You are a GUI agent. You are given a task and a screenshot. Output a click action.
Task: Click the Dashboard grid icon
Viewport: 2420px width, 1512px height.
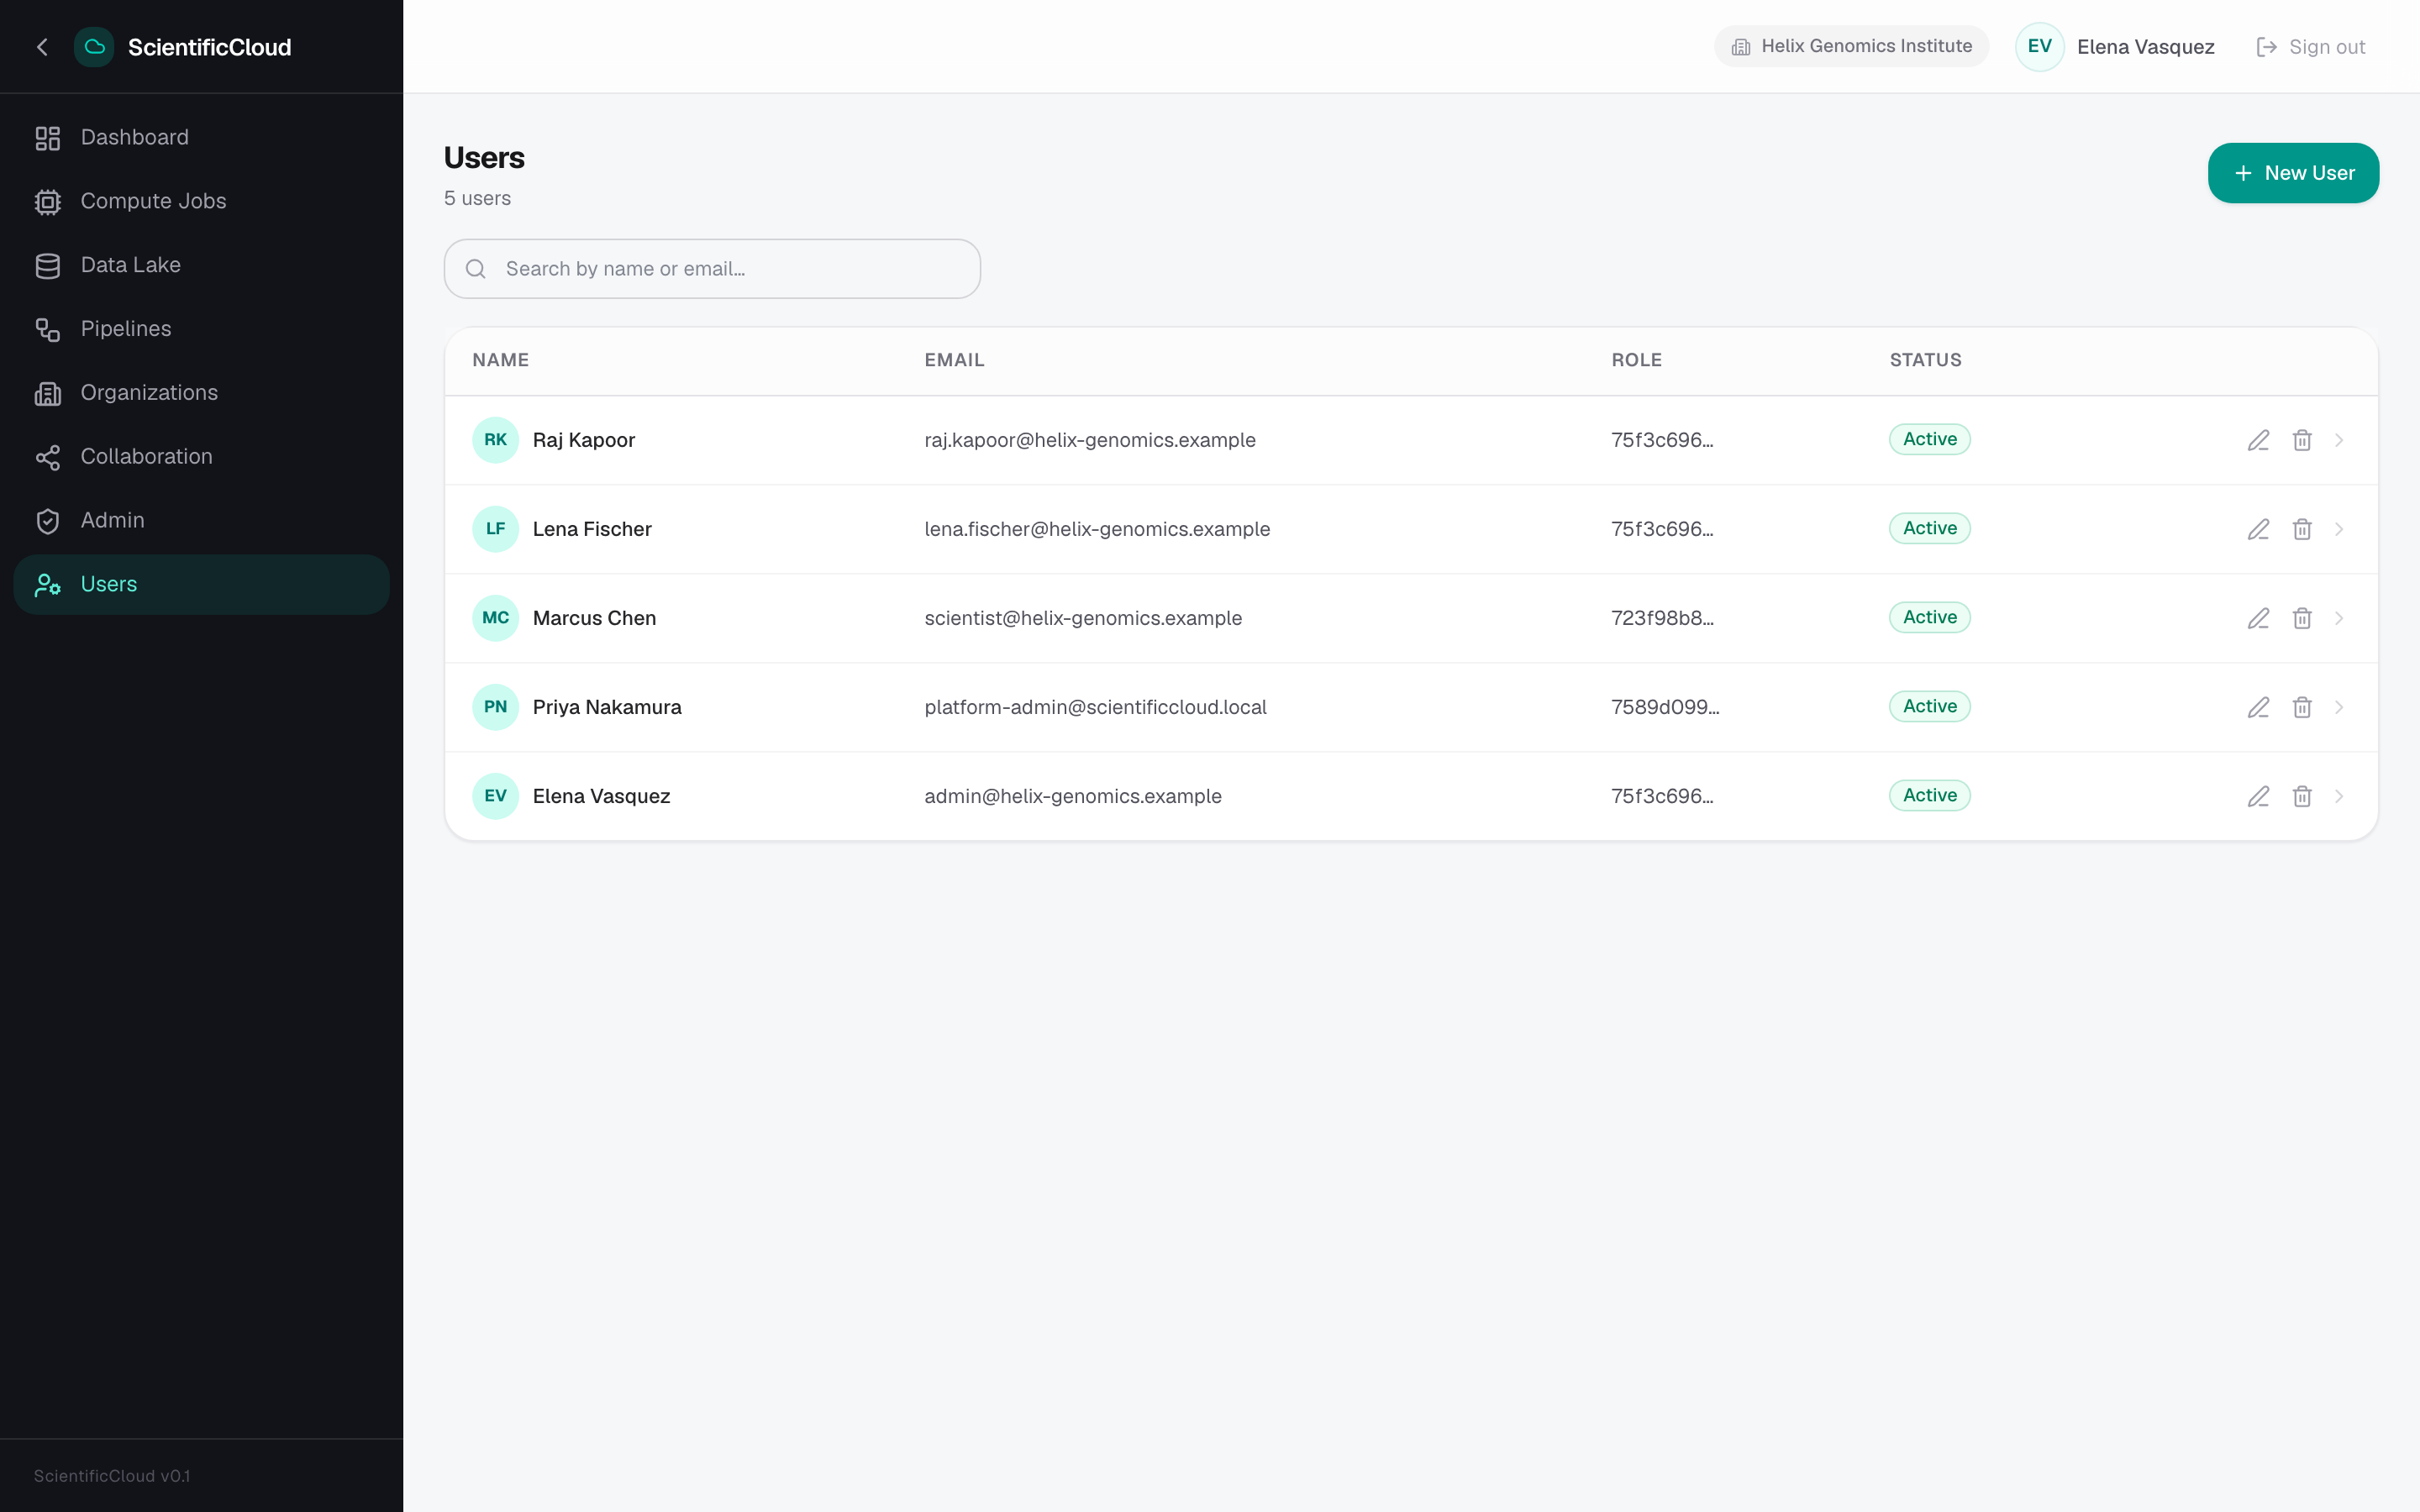point(48,138)
